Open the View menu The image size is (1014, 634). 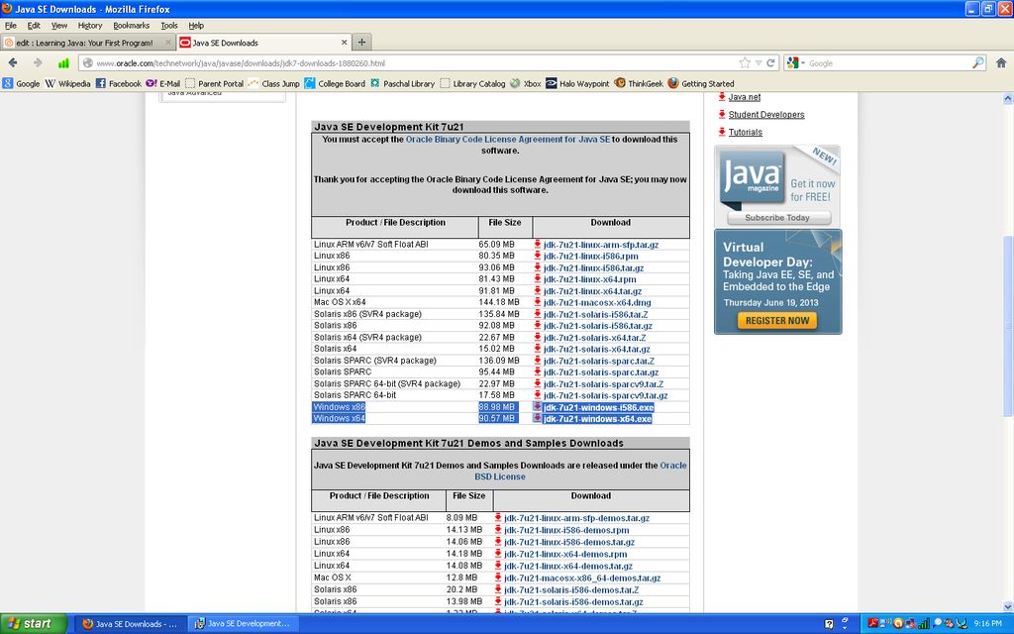(59, 25)
